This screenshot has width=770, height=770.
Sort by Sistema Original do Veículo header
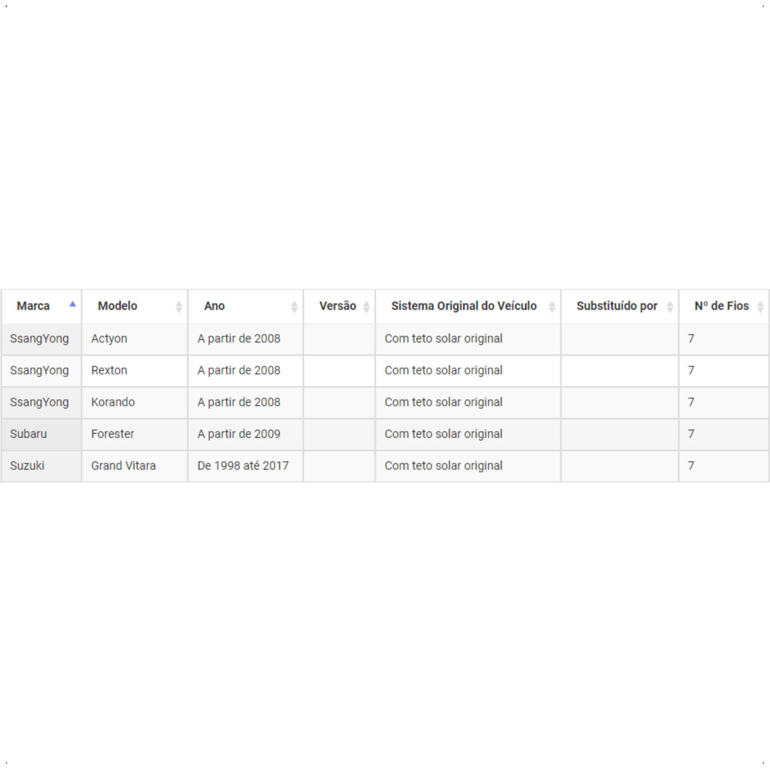click(x=468, y=306)
